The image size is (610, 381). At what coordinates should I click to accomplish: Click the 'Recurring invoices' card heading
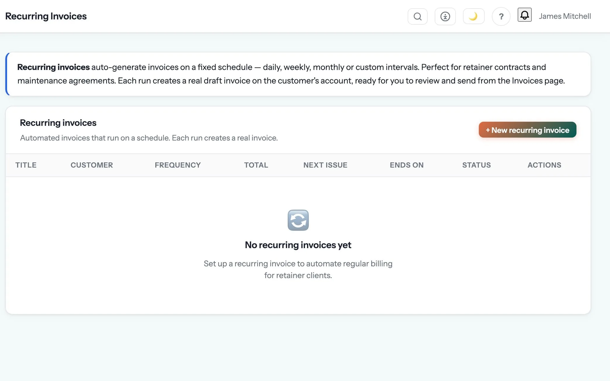coord(58,123)
